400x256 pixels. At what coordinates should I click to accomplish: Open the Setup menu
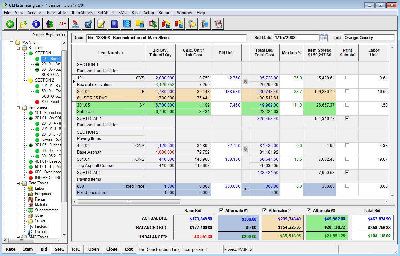pos(149,13)
